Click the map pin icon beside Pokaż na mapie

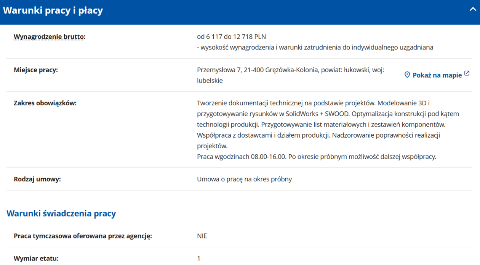coord(407,75)
